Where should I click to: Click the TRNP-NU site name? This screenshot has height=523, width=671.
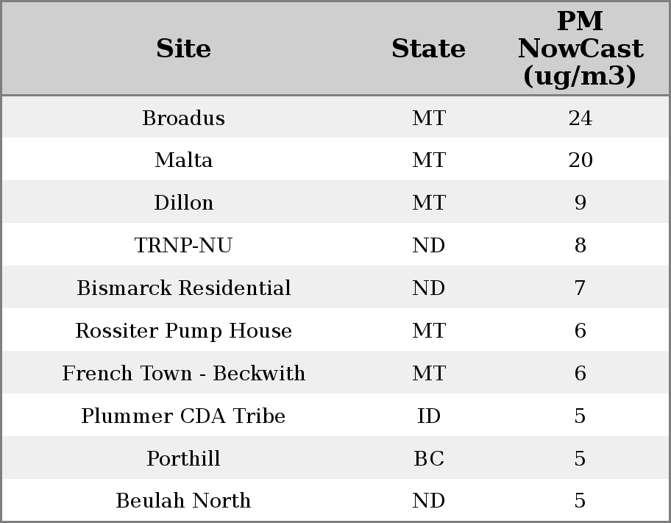click(183, 246)
